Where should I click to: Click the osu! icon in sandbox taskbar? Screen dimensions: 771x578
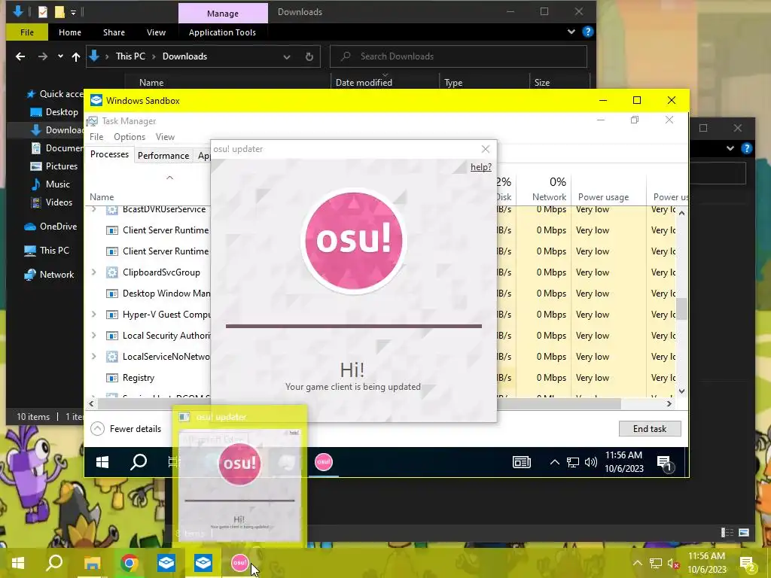[x=324, y=462]
